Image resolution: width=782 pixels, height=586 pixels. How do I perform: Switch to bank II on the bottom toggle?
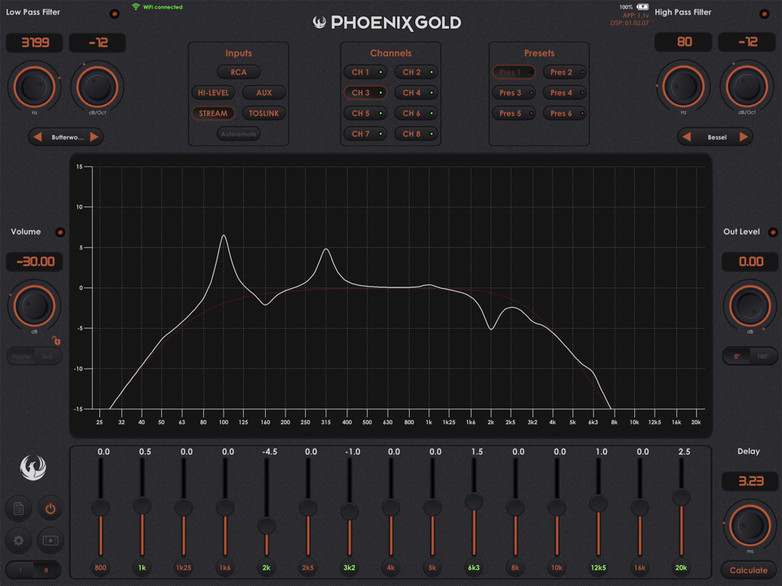pos(46,570)
